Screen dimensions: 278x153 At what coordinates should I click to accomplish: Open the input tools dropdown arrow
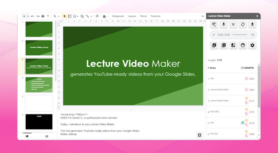click(x=108, y=16)
